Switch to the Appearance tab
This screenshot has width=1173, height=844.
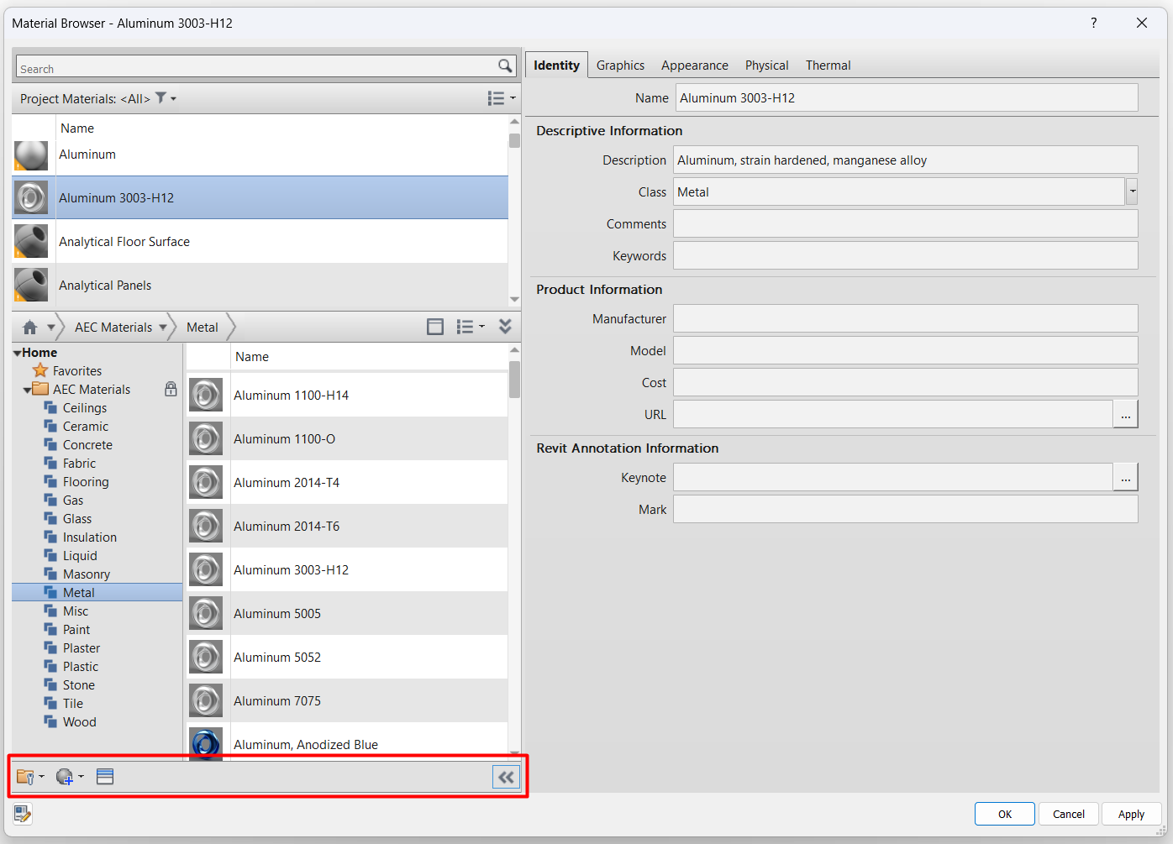(695, 66)
